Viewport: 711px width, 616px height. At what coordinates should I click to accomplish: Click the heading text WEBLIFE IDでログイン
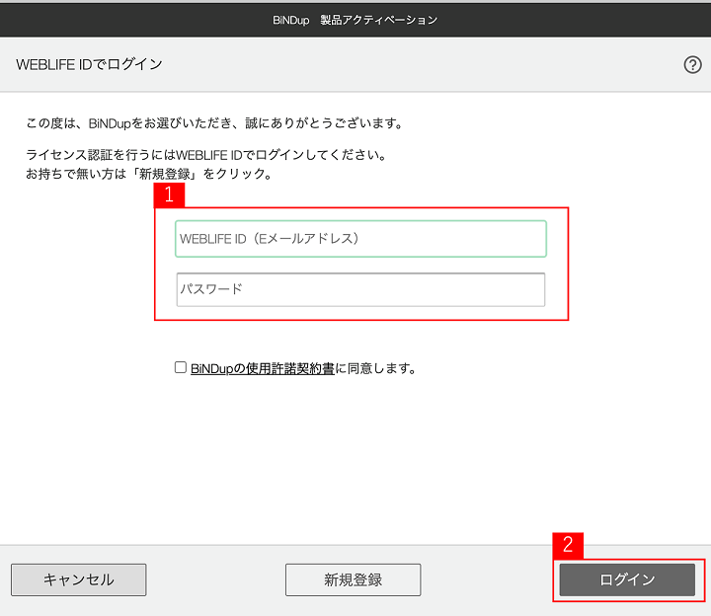(x=89, y=64)
